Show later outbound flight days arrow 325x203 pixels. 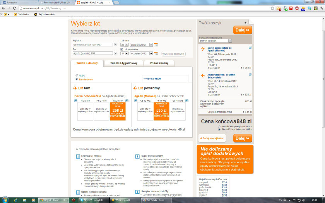coord(127,101)
